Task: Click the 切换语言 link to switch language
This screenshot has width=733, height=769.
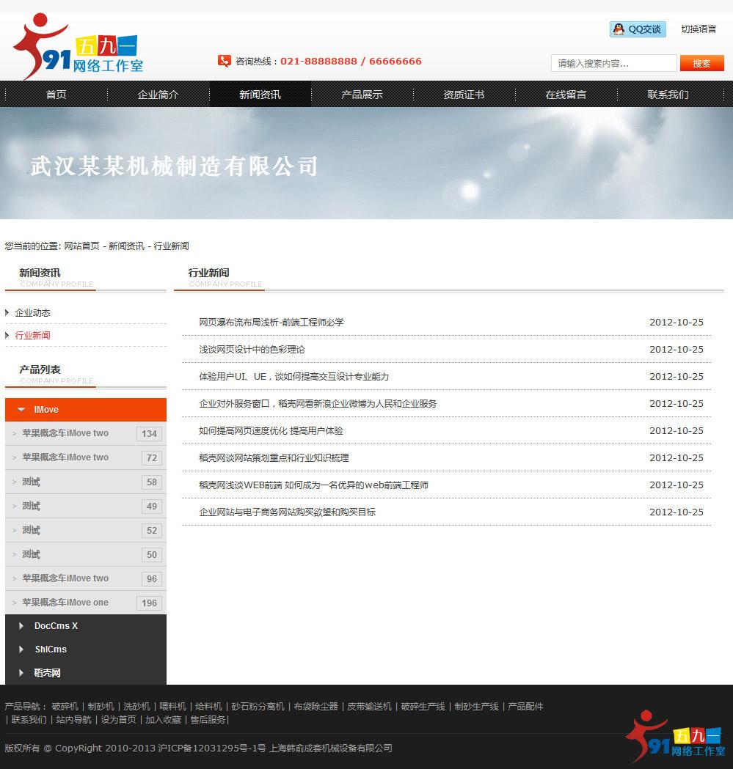Action: (x=699, y=29)
